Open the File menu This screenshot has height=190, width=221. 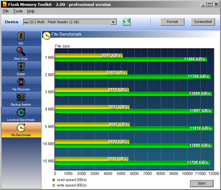point(6,11)
